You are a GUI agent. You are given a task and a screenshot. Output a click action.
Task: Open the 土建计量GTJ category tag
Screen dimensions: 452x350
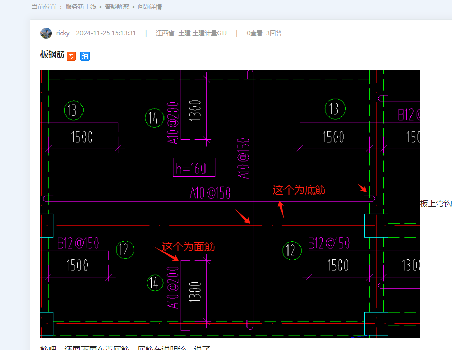point(210,33)
